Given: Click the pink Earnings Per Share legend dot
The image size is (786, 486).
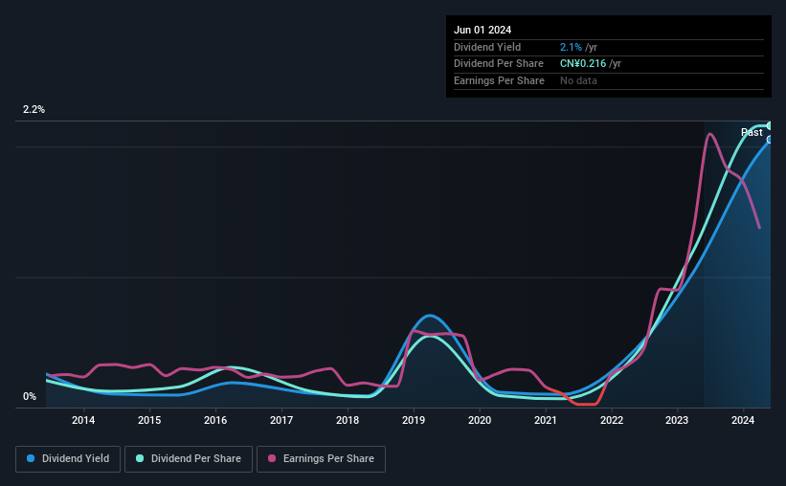Looking at the screenshot, I should tap(272, 458).
